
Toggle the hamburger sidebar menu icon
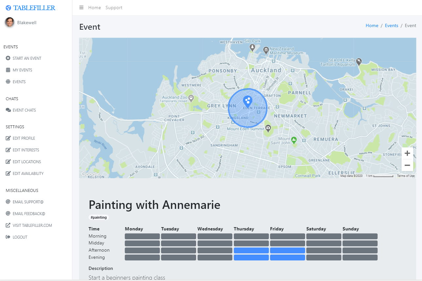[82, 8]
